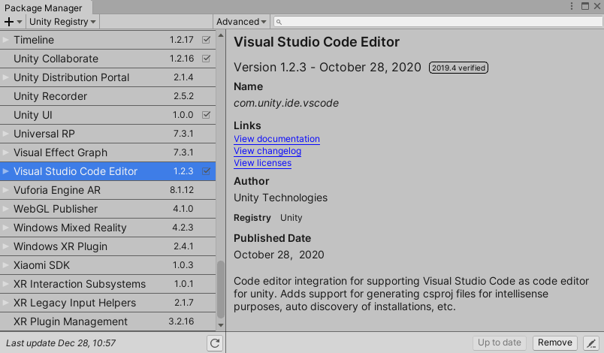Click the installed checkmark for Unity UI

[x=207, y=115]
